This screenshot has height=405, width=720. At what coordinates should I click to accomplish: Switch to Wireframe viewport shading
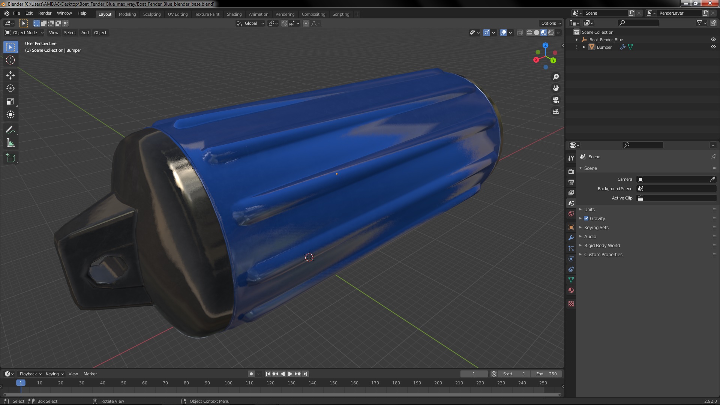(529, 33)
